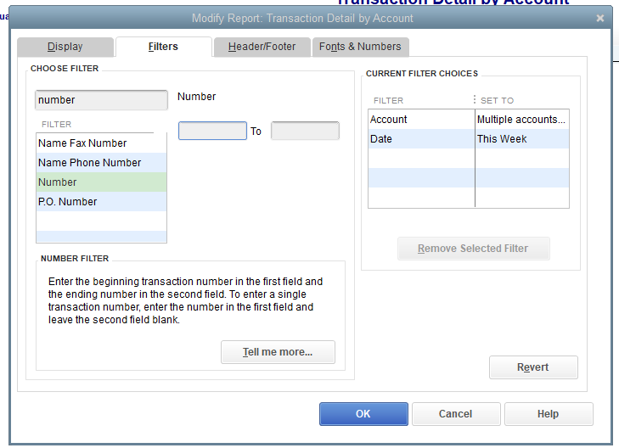Open the Fonts & Numbers tab
619x448 pixels.
tap(360, 47)
